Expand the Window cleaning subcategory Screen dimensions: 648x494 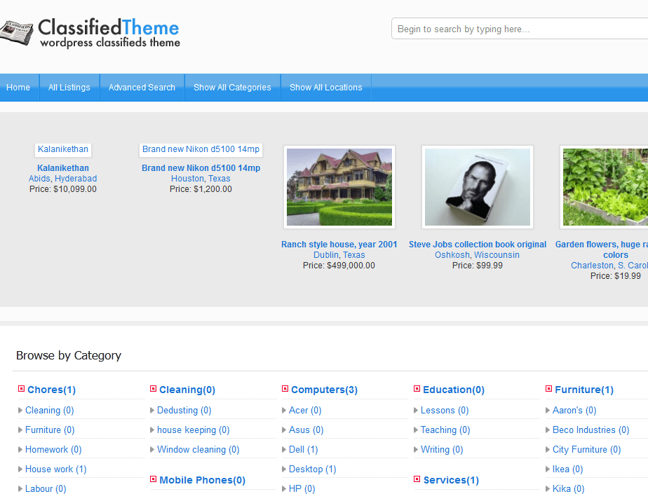152,449
